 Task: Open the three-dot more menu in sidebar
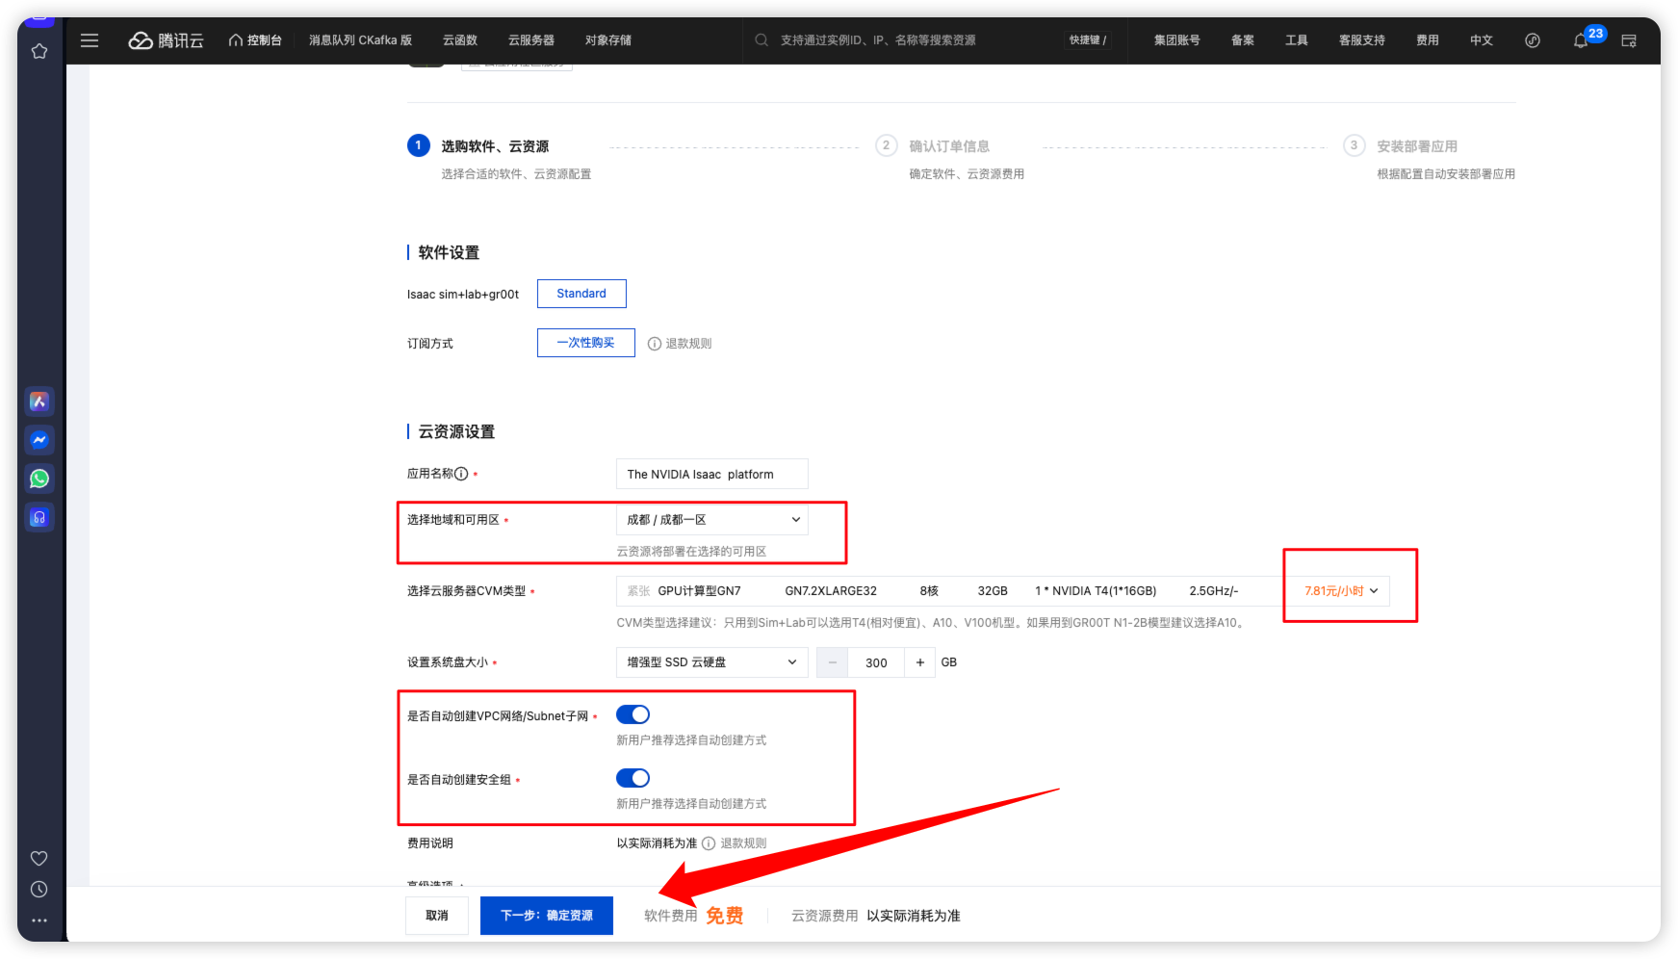click(x=39, y=920)
